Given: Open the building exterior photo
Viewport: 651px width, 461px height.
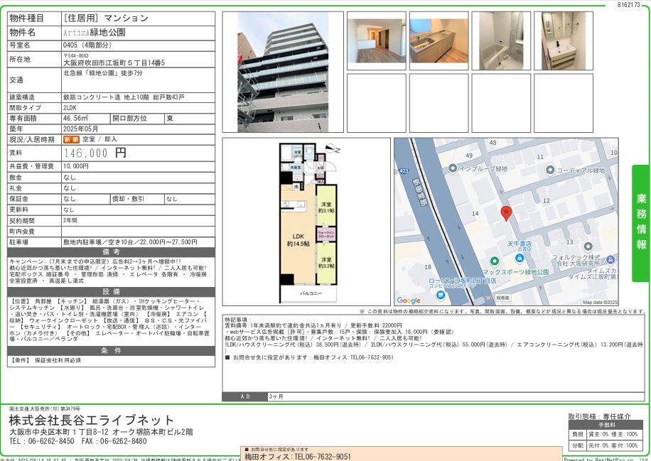Looking at the screenshot, I should tap(282, 72).
